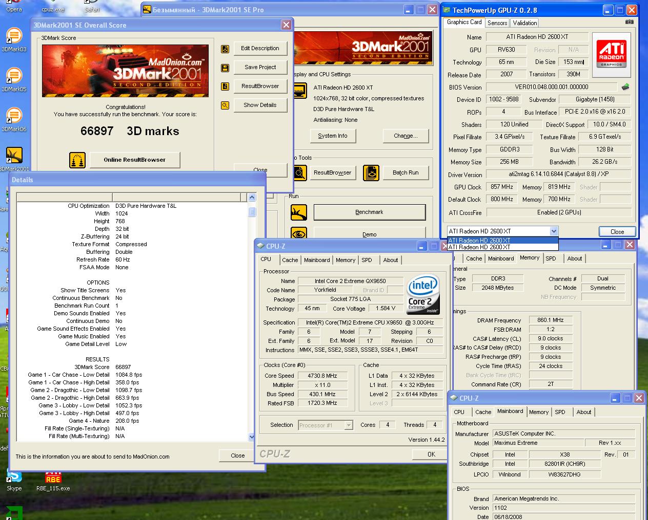Click the Demo eye icon in Run section
This screenshot has width=648, height=520.
point(299,233)
